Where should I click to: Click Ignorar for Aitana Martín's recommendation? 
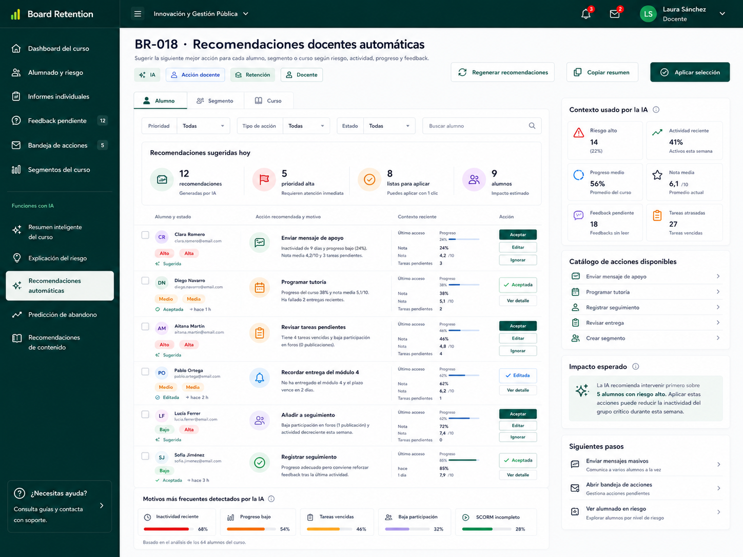point(518,351)
